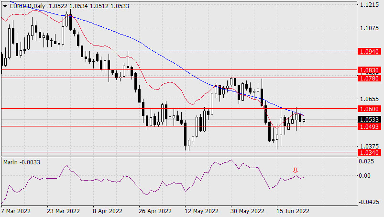This screenshot has height=217, width=384.
Task: Click the OHLC values 1.0522 1.0534 1.0512 1.0533
Action: coord(89,6)
